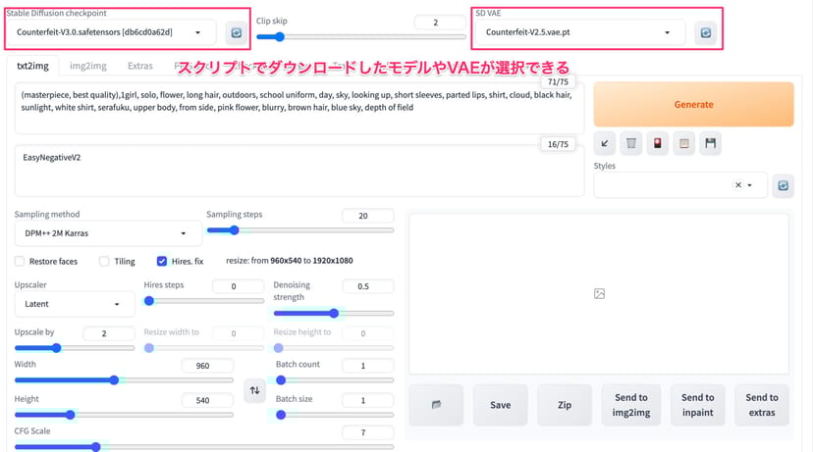Image resolution: width=813 pixels, height=452 pixels.
Task: Click the Denoising strength slider
Action: [x=333, y=314]
